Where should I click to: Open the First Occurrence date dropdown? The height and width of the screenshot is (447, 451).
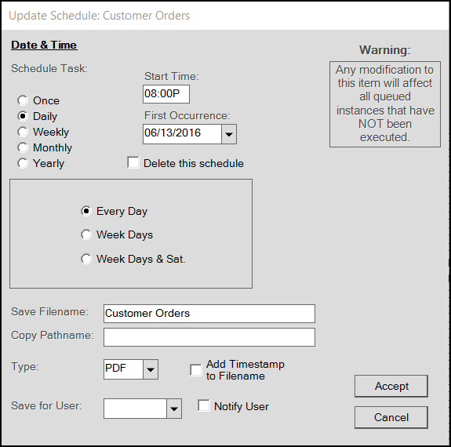[229, 134]
